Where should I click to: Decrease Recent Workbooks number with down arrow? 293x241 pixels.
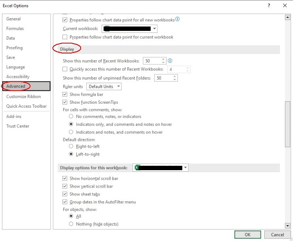coord(163,63)
